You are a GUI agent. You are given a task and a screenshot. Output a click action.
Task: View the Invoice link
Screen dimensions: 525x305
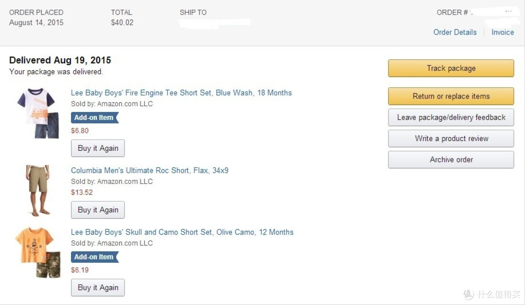(x=502, y=32)
